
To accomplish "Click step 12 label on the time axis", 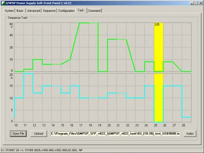I will [x=34, y=125].
